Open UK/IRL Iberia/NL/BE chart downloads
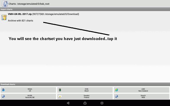Viewport: 170px width, 106px height. click(28, 96)
